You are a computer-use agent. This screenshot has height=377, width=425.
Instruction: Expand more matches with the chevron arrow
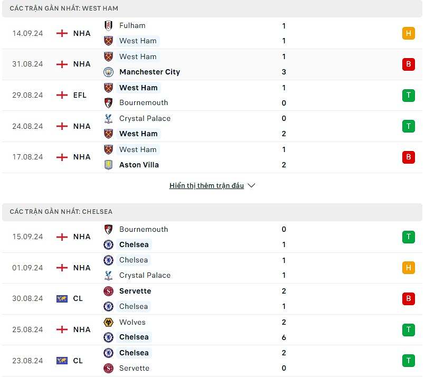click(251, 186)
